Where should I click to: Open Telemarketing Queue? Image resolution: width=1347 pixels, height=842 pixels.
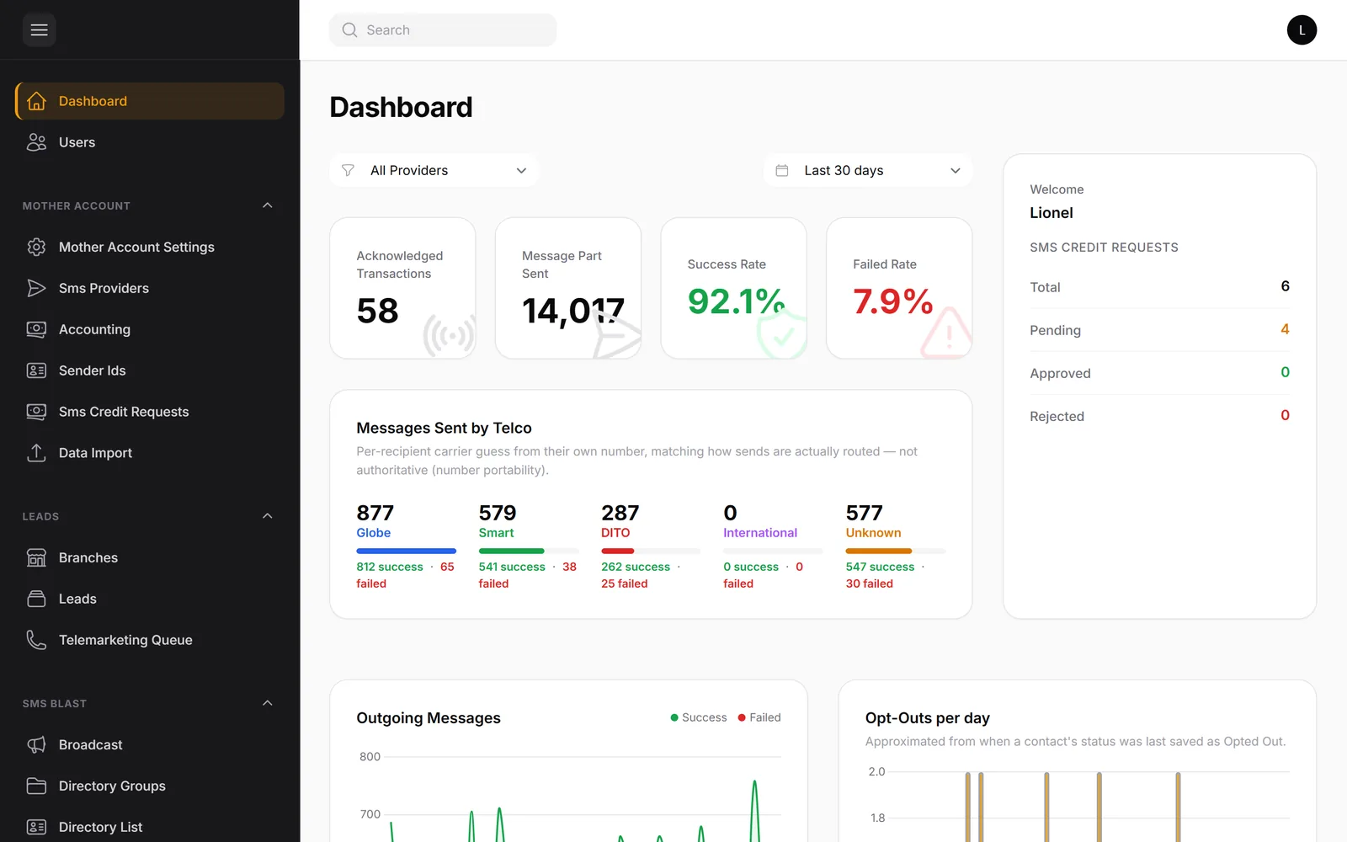click(x=150, y=640)
